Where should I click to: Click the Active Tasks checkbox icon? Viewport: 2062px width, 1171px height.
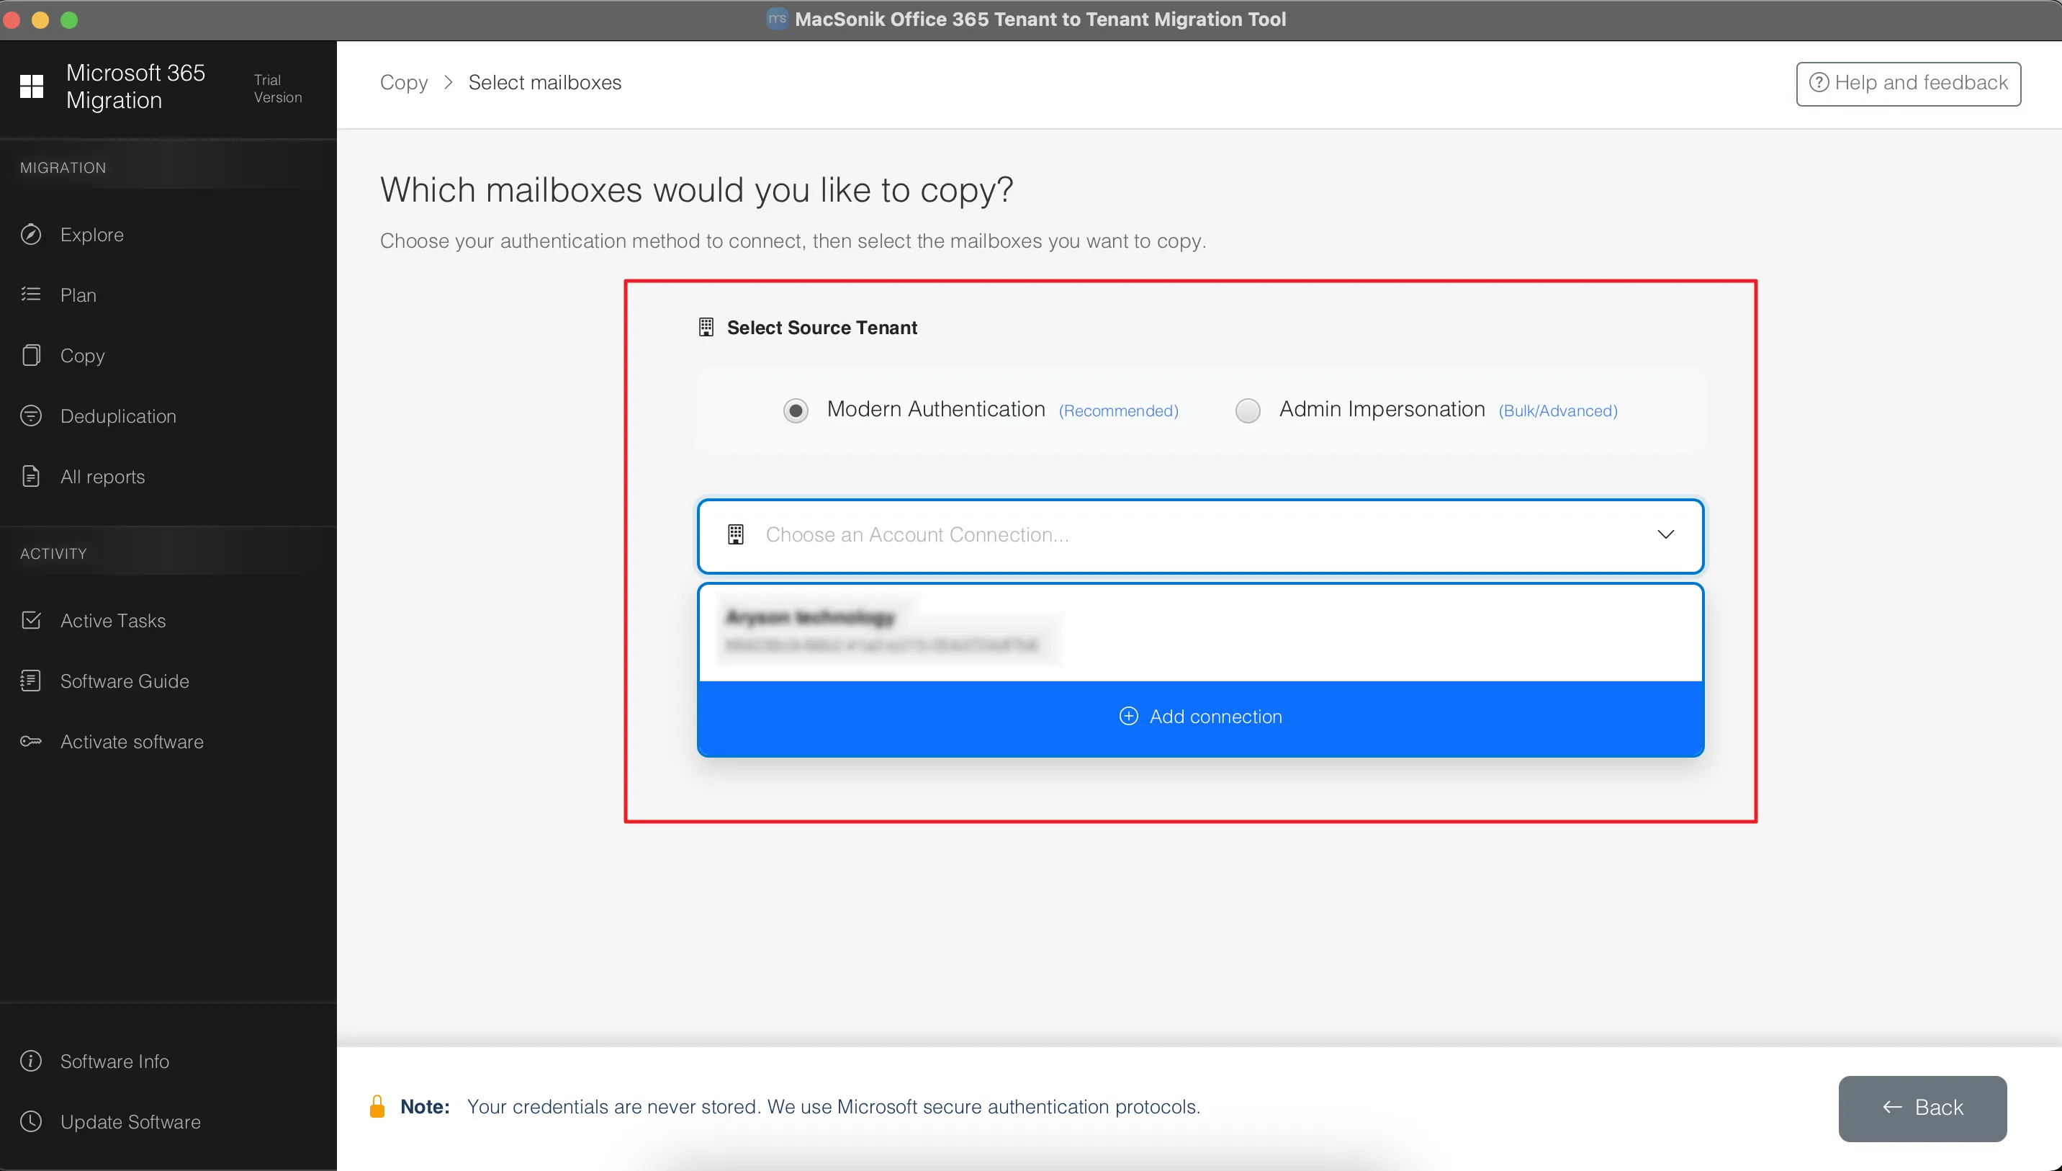tap(30, 620)
